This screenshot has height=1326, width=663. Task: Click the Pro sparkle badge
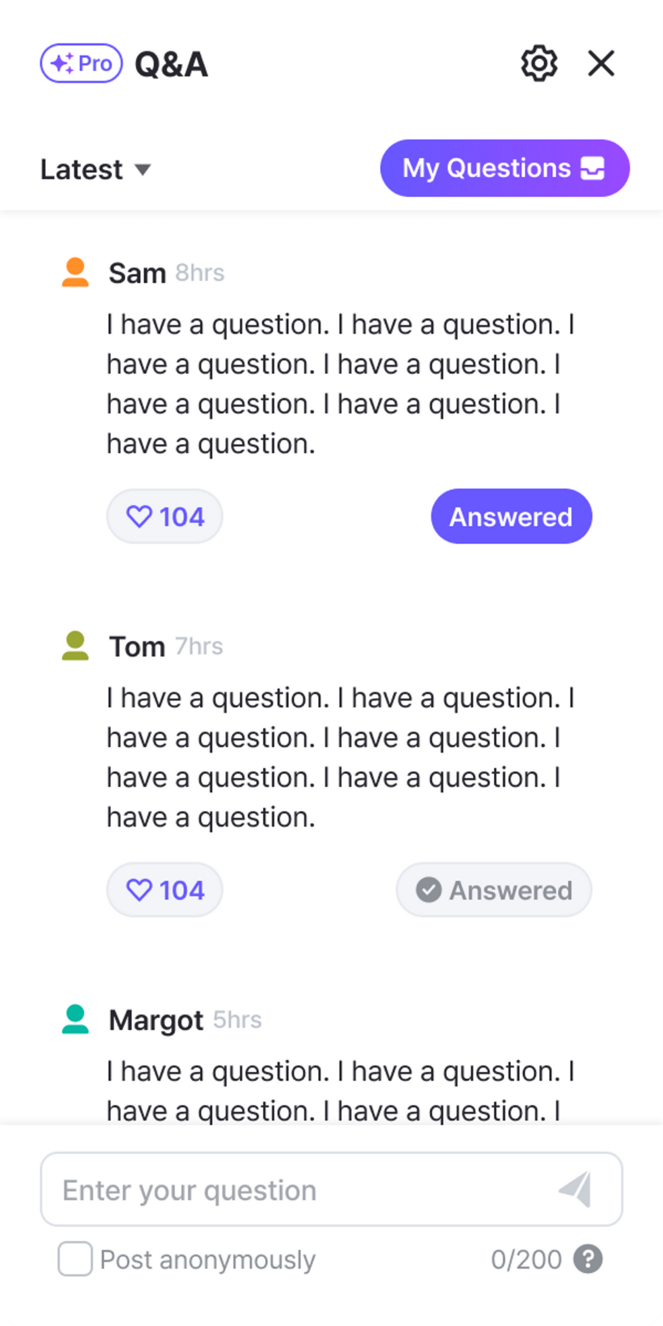[81, 63]
